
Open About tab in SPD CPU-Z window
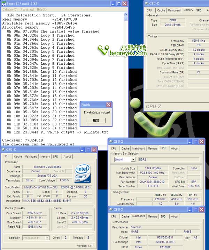pyautogui.click(x=175, y=149)
